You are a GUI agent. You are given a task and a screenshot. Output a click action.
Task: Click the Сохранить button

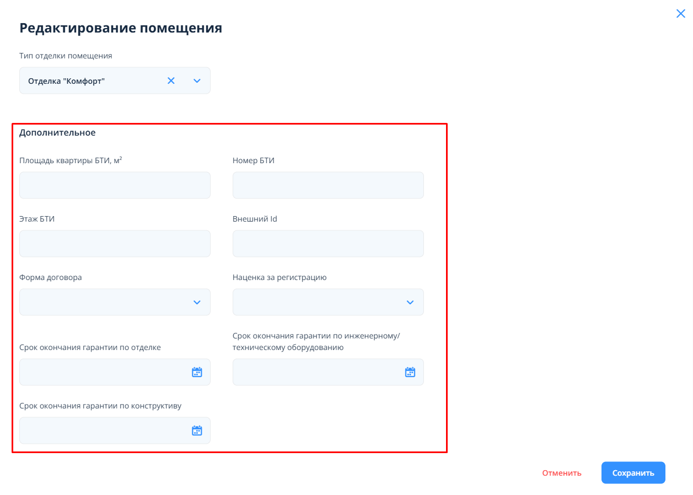click(633, 473)
